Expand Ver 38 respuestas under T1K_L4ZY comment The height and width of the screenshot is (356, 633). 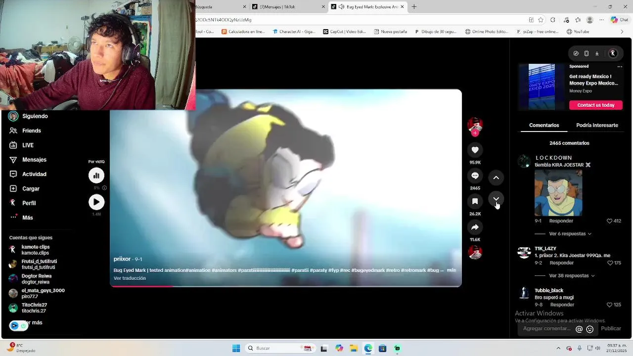click(572, 275)
